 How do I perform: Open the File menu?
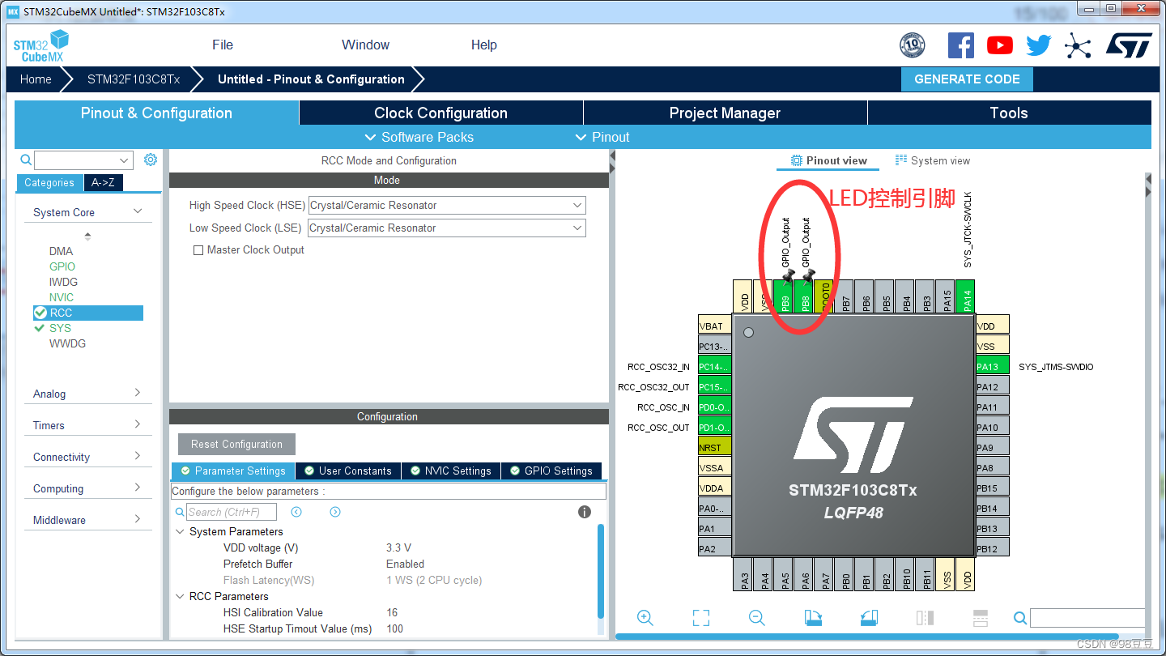coord(223,45)
